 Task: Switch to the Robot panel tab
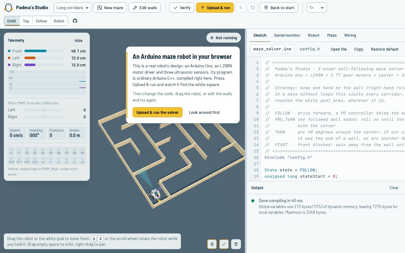tap(314, 35)
